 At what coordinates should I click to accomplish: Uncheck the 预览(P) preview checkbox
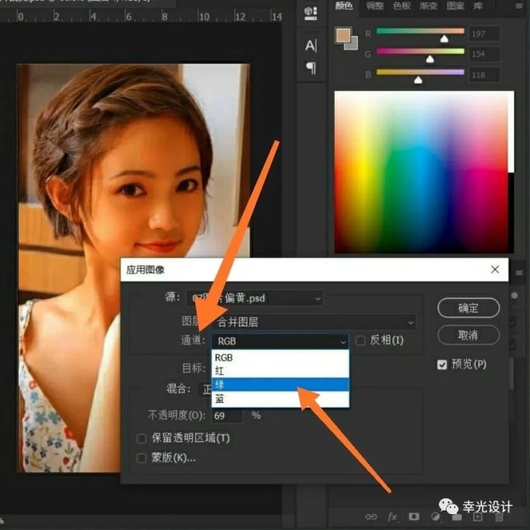tap(442, 365)
